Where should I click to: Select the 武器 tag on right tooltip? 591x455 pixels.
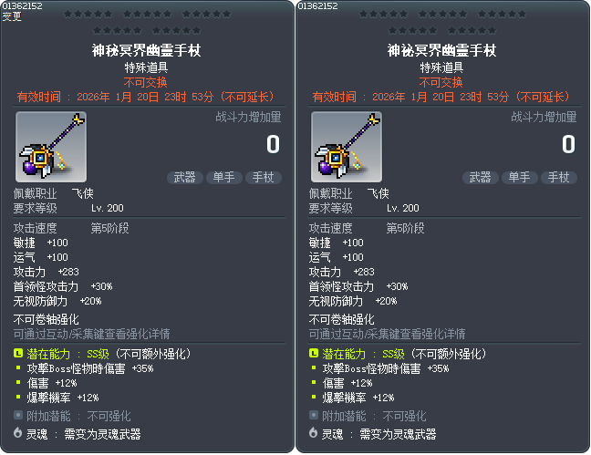click(481, 178)
